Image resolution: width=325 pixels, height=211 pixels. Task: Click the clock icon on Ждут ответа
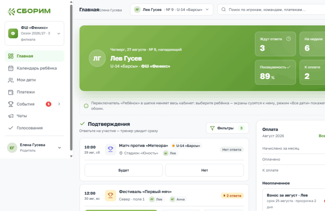tap(288, 39)
